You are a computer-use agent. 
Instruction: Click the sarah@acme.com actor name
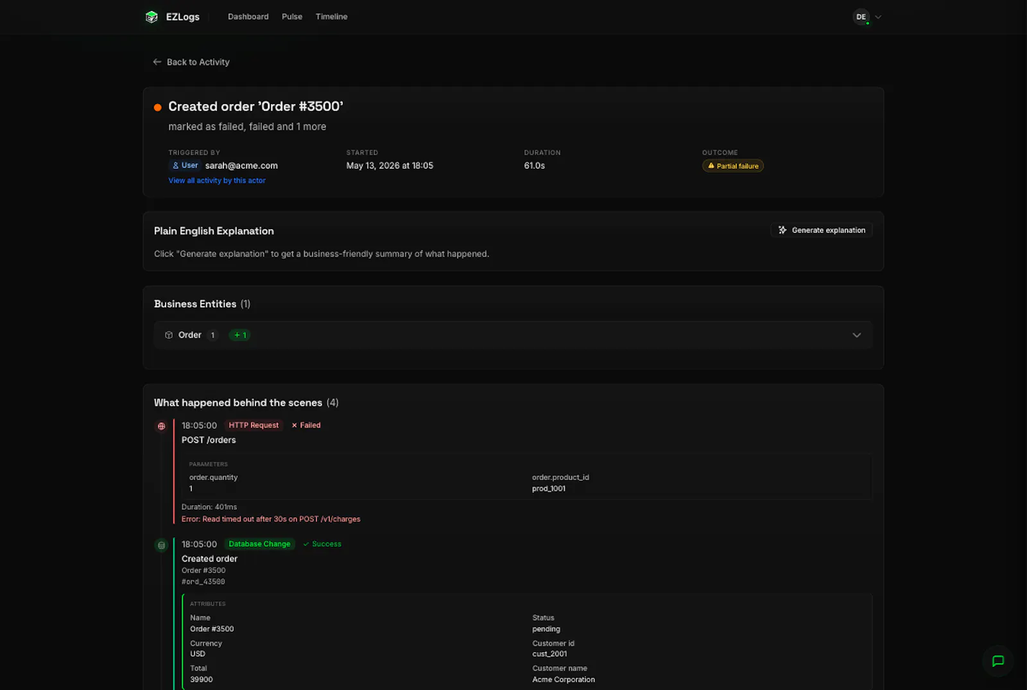click(x=241, y=166)
